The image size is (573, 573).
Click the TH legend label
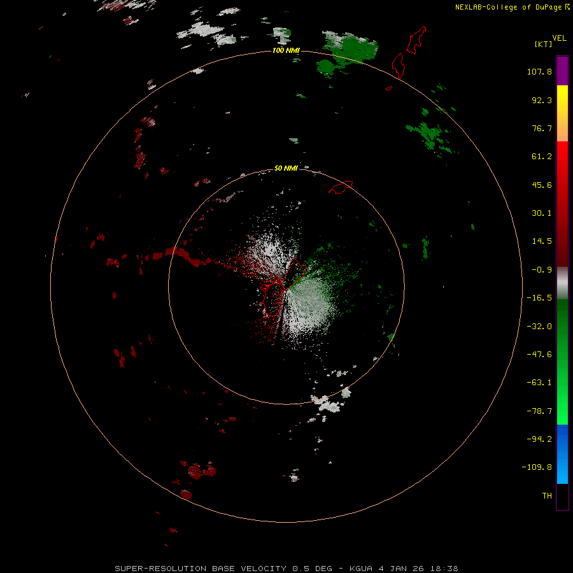pyautogui.click(x=547, y=496)
